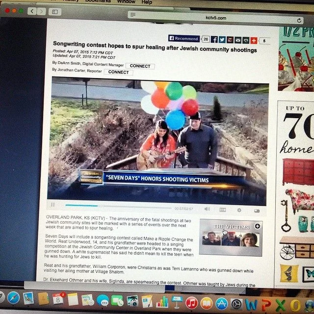Toggle fullscreen on the video player
Screen dimensions: 314x314
(x=257, y=210)
